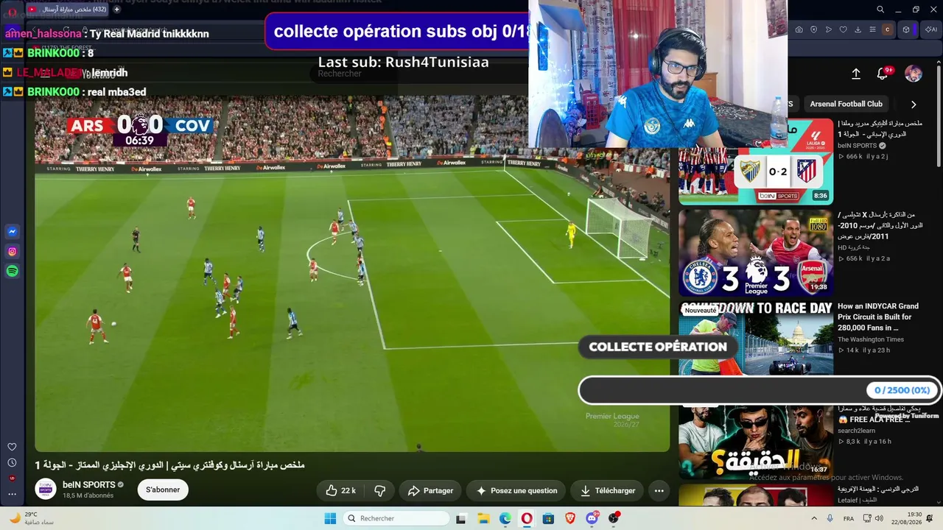Open the ad blocker shield icon
This screenshot has height=530, width=943.
(x=814, y=29)
